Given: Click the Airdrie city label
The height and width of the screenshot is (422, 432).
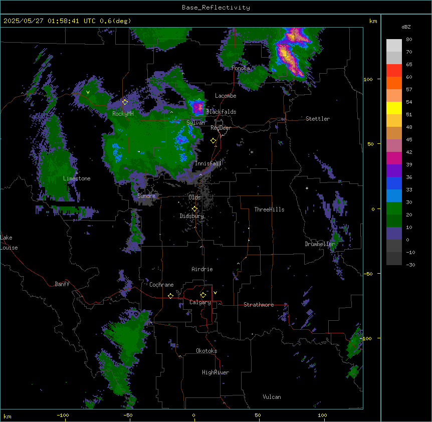Looking at the screenshot, I should point(202,269).
